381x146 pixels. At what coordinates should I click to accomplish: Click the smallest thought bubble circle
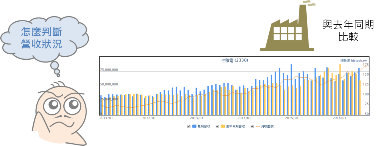57,72
